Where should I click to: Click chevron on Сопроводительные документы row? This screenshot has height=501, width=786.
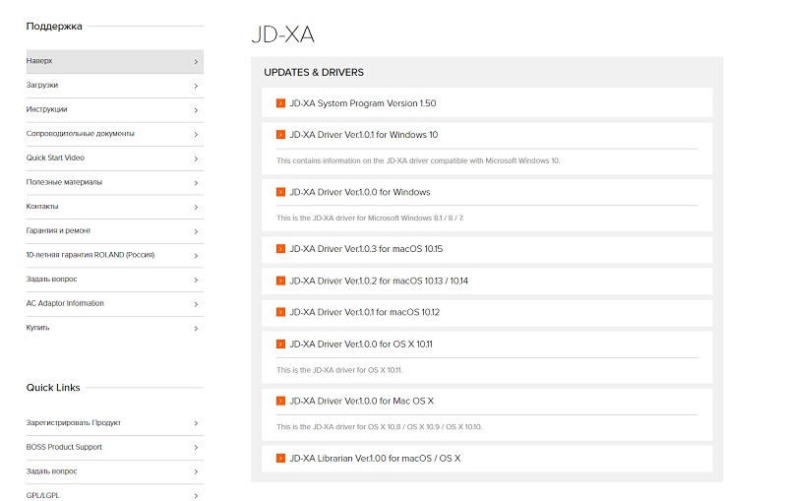pos(196,135)
